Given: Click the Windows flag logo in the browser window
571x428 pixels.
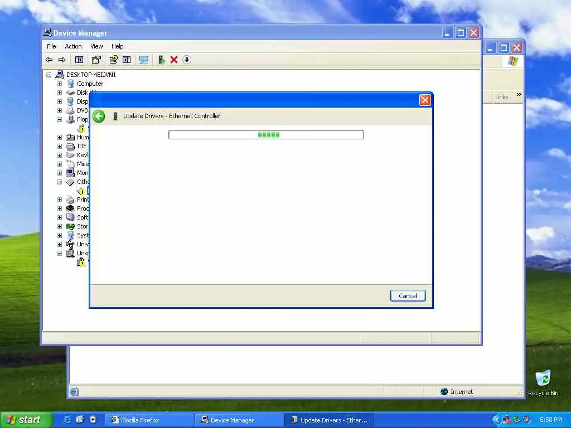Looking at the screenshot, I should point(513,61).
